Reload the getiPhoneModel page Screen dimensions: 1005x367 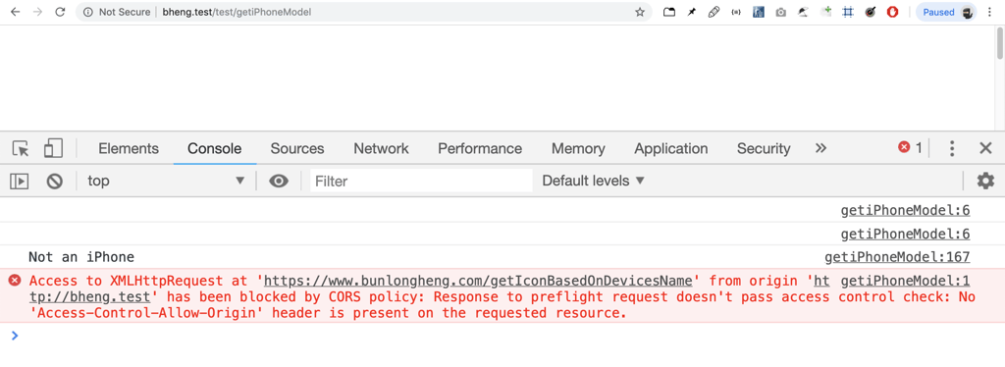click(60, 12)
